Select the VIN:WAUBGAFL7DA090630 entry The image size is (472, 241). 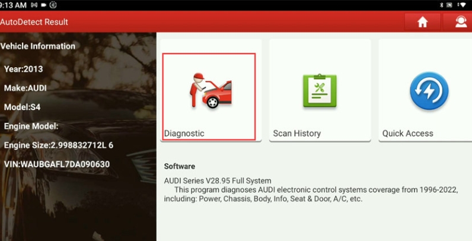57,164
